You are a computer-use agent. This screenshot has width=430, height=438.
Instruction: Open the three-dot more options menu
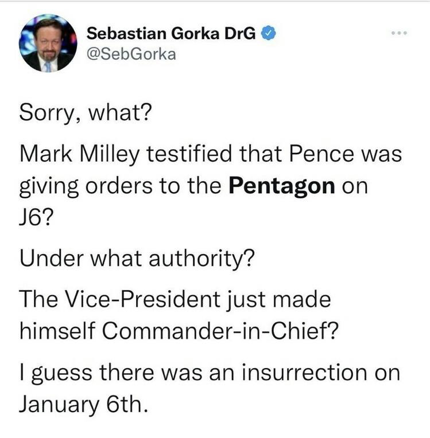click(400, 33)
